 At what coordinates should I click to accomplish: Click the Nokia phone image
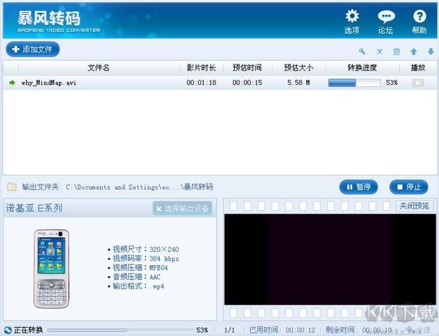tap(51, 269)
